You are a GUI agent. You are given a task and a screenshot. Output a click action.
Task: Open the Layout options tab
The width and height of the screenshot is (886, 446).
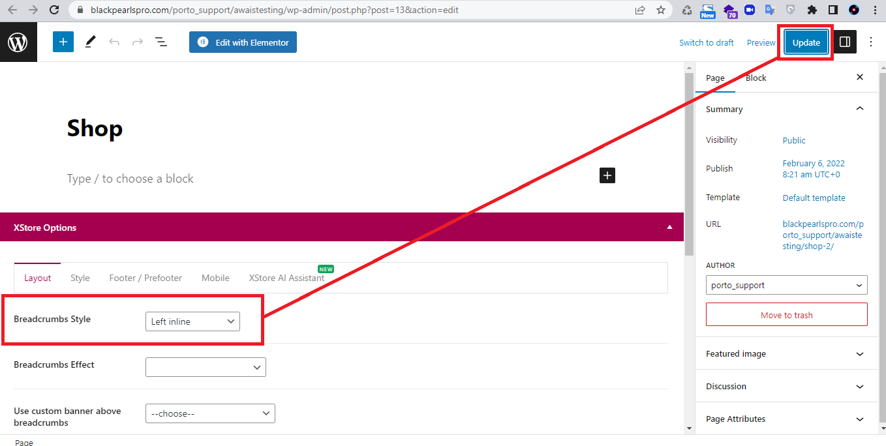click(x=37, y=278)
